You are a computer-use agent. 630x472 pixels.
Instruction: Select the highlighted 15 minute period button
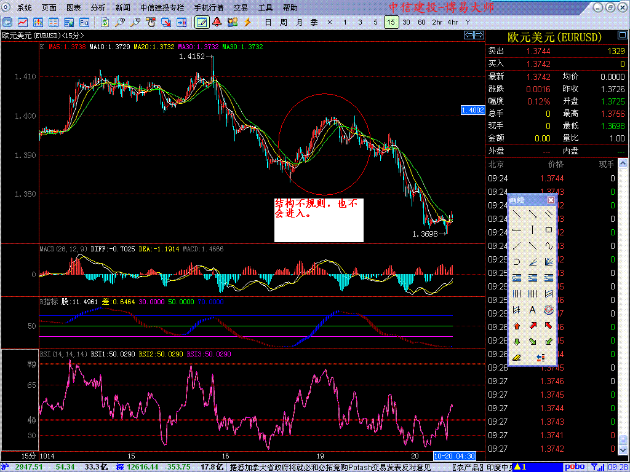pos(391,22)
